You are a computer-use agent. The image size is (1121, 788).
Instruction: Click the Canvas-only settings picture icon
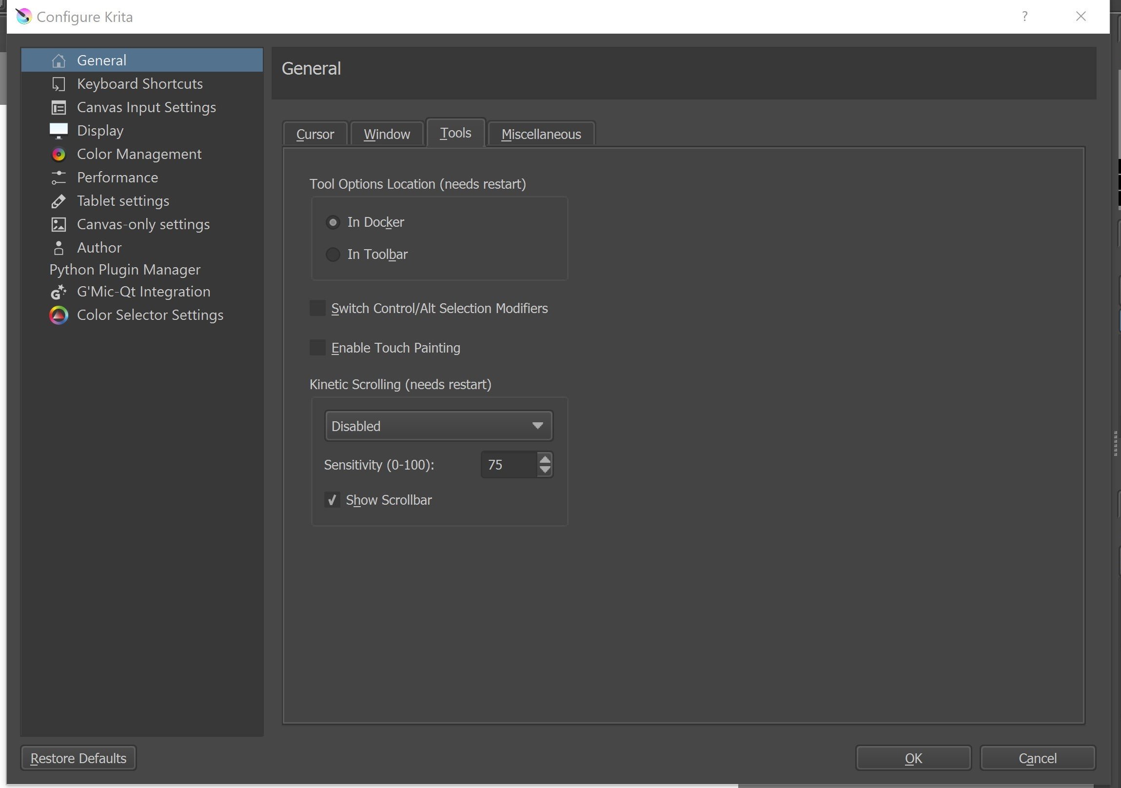[59, 225]
